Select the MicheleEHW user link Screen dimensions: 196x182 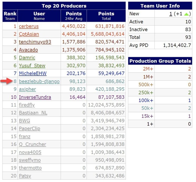33,74
